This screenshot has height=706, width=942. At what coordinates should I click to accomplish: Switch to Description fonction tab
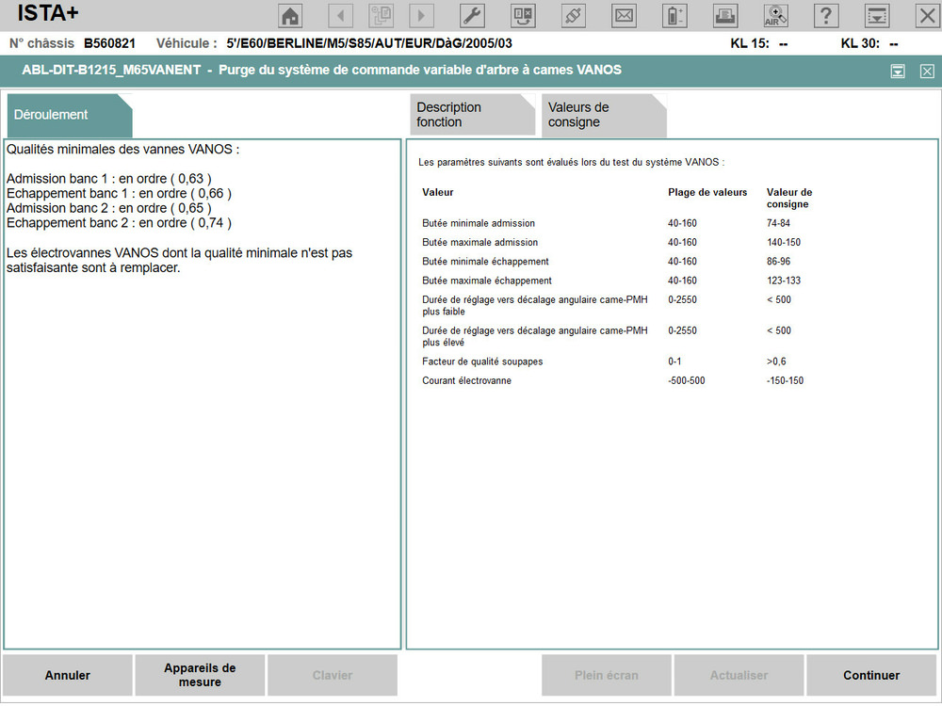(x=472, y=115)
